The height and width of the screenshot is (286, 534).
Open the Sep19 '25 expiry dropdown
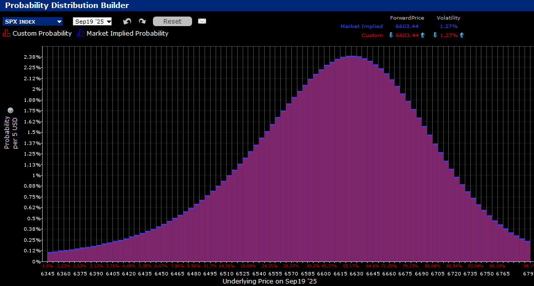pos(92,22)
